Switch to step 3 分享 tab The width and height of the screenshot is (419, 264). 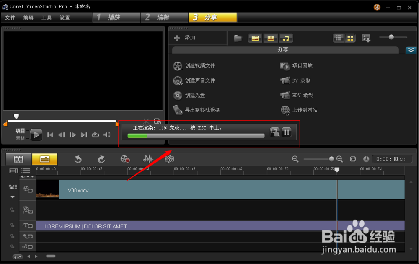point(213,17)
